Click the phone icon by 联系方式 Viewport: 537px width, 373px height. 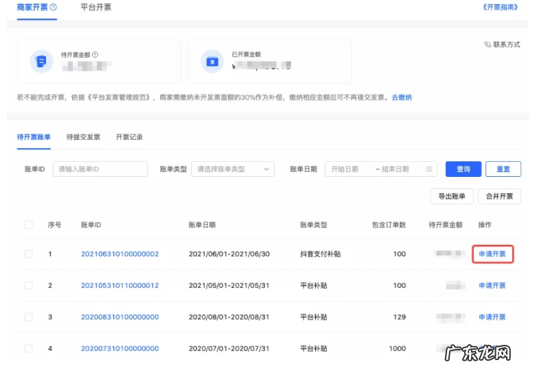point(488,45)
